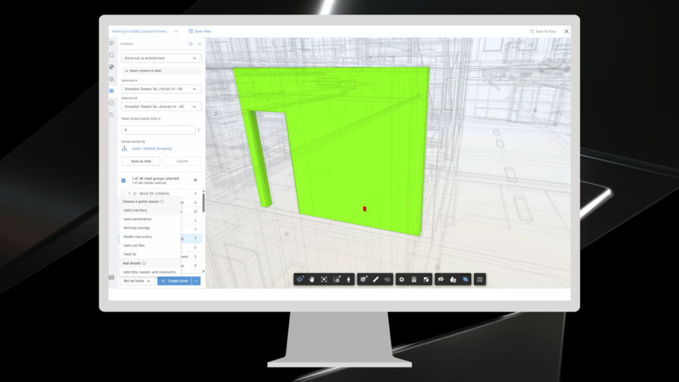The height and width of the screenshot is (382, 679).
Task: Select the Orbit tool in viewer toolbar
Action: coord(301,280)
